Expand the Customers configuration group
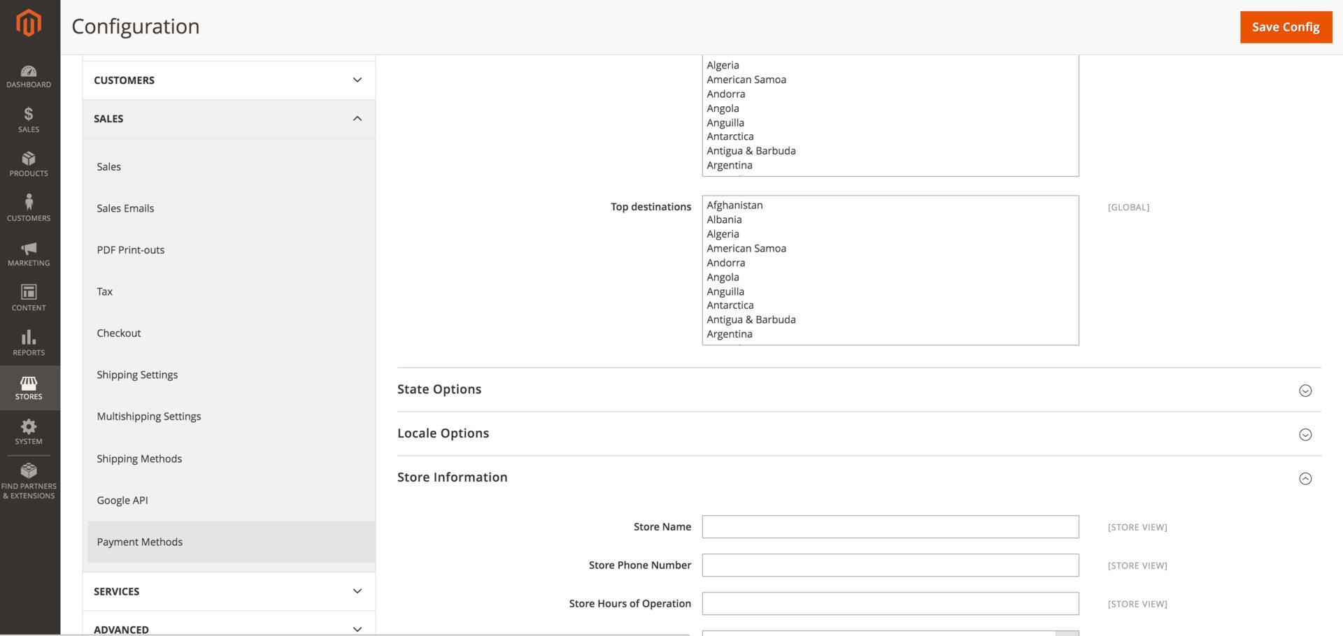Screen dimensions: 1343x636 (x=229, y=80)
